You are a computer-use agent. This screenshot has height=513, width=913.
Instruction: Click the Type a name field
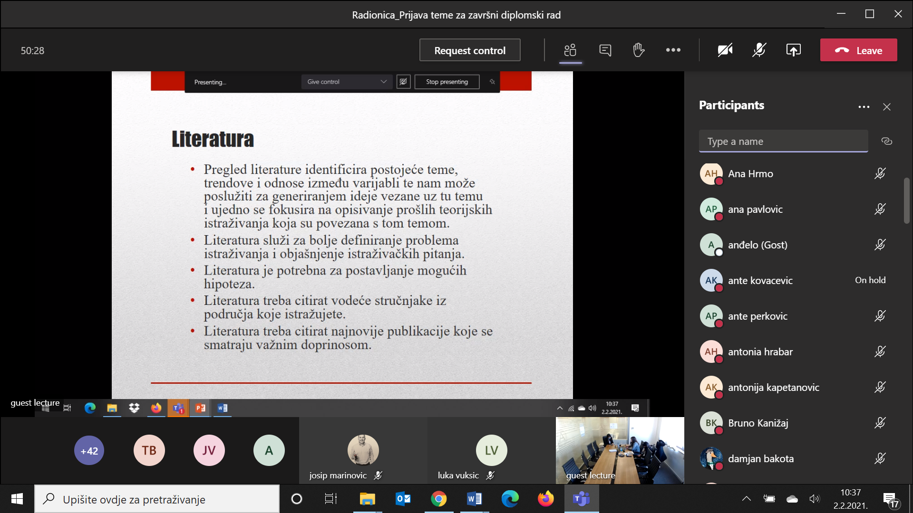point(783,142)
